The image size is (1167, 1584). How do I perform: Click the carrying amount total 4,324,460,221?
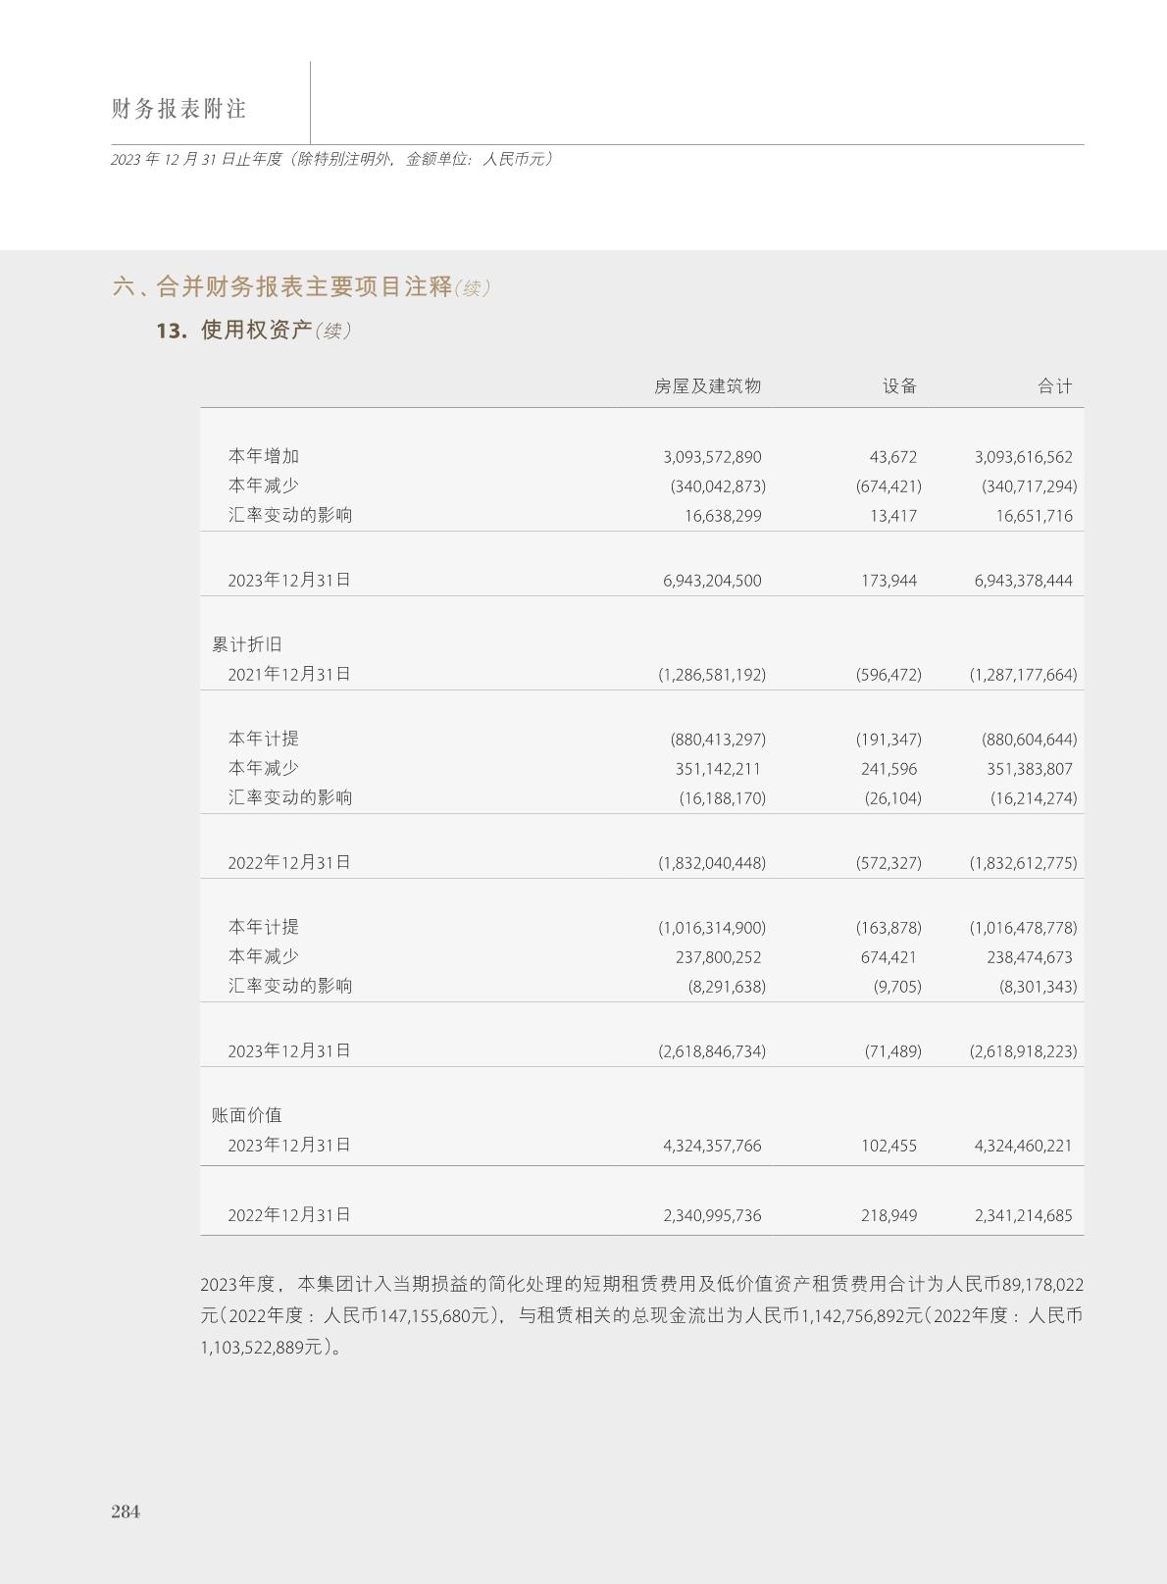(1023, 1146)
